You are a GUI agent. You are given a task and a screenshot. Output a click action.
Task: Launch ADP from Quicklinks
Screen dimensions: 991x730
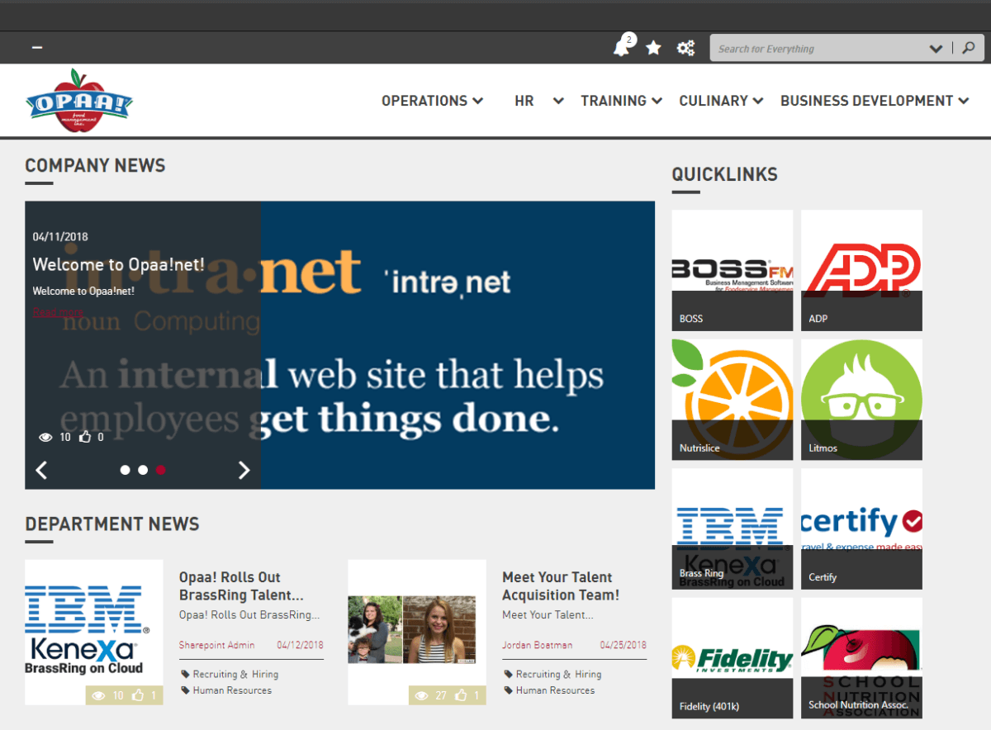(861, 270)
